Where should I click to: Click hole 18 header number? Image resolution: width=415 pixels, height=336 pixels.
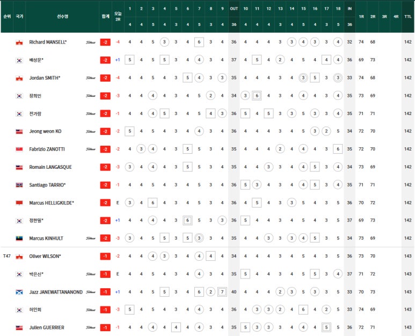pos(338,9)
